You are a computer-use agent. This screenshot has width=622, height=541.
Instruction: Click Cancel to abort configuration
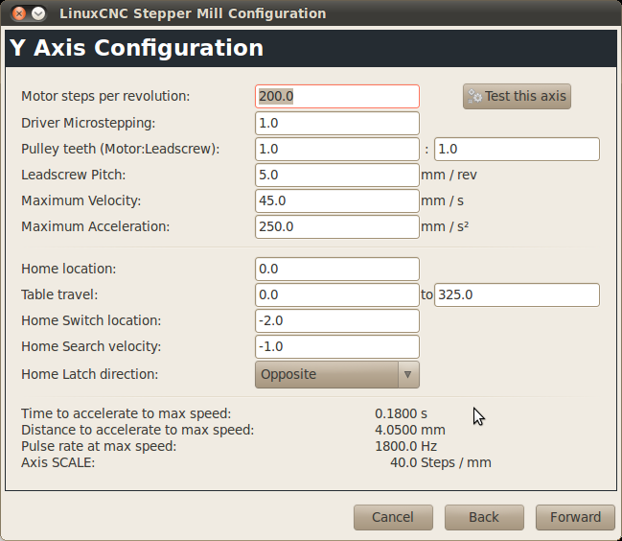[393, 517]
